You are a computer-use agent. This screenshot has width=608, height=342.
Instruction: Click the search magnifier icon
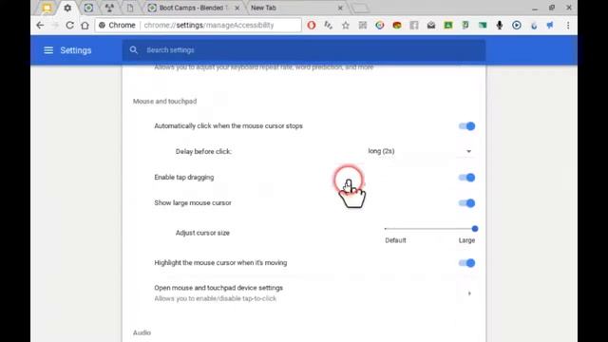click(x=134, y=50)
